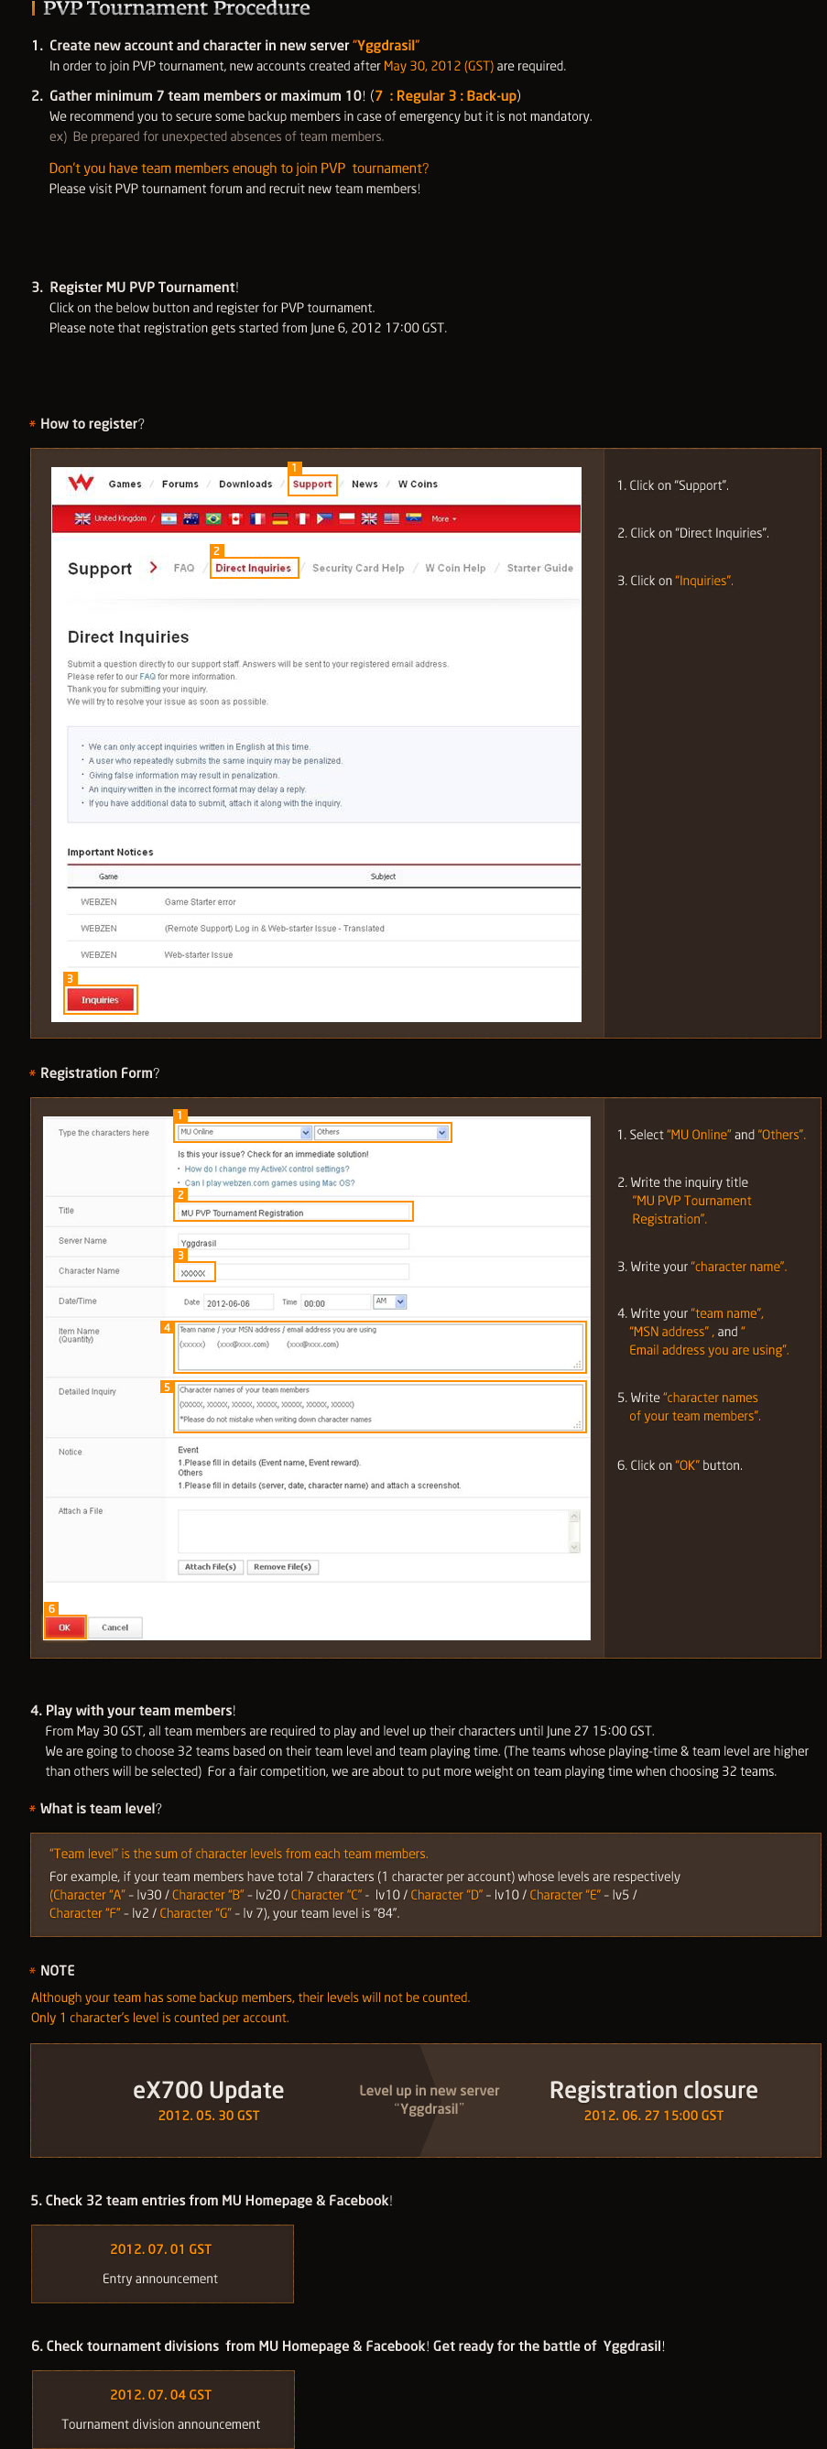Click the Cancel button in form
The image size is (827, 2449).
pos(115,1627)
